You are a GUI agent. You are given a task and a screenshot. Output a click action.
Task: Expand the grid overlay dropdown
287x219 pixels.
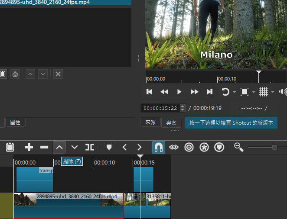[273, 92]
